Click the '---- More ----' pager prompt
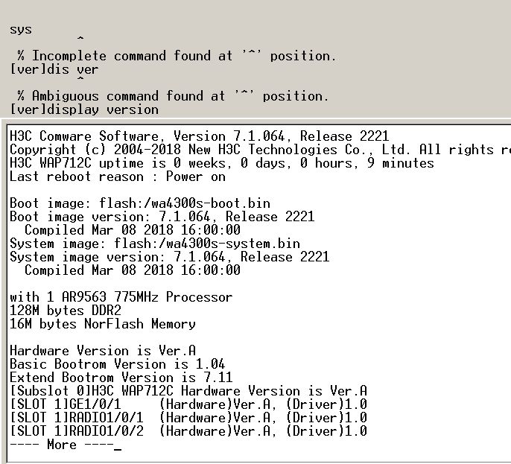Viewport: 511px width, 464px height. (x=54, y=445)
